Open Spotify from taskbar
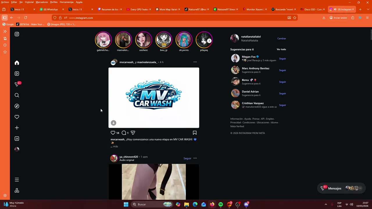The width and height of the screenshot is (372, 209). [x=221, y=204]
